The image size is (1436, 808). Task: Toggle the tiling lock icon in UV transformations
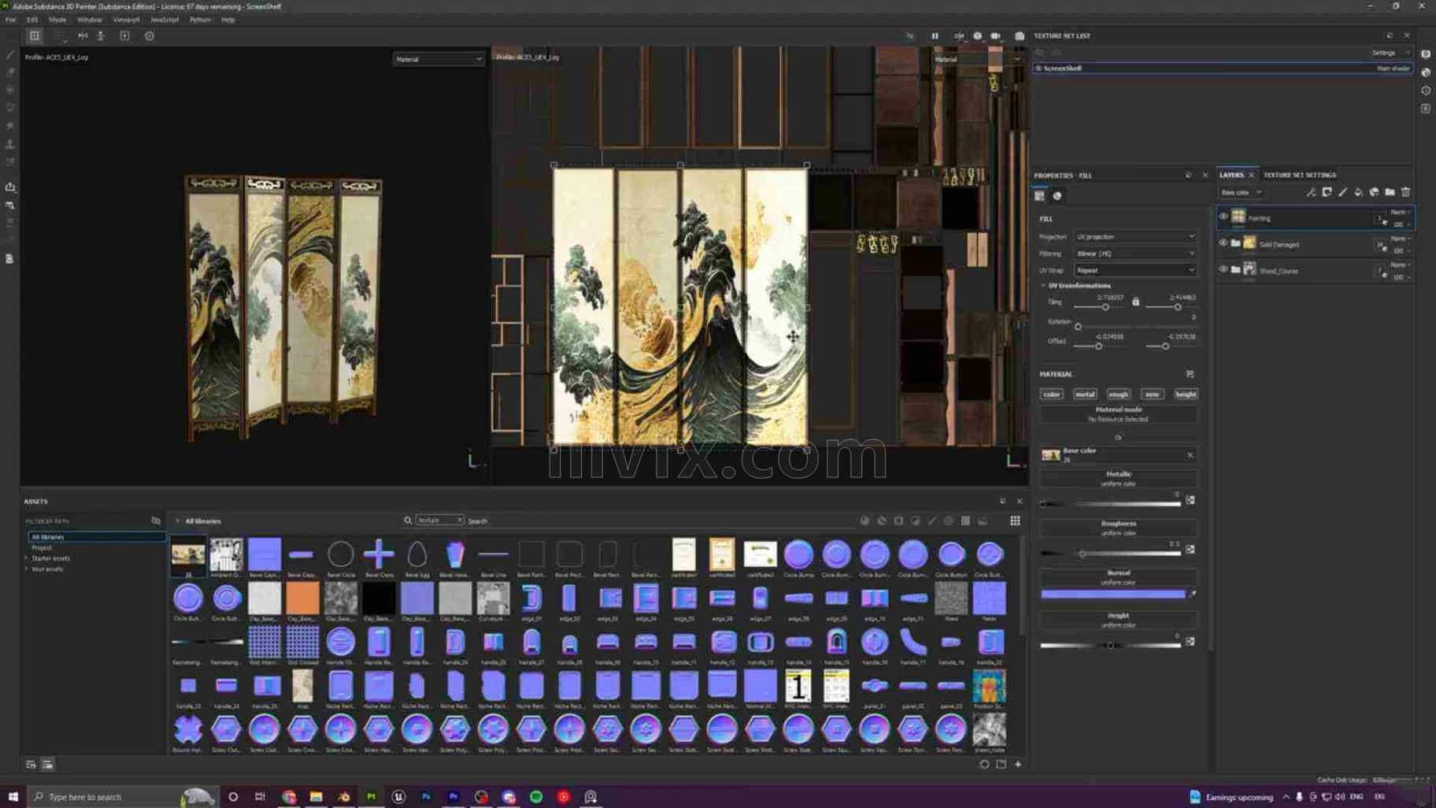1135,302
